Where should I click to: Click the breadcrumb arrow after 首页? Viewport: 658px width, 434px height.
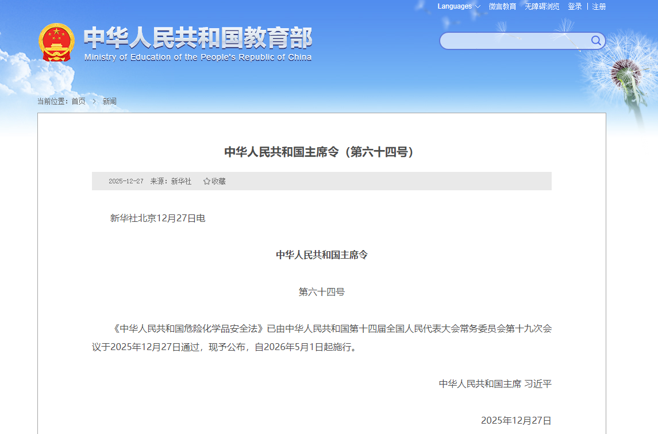pos(94,101)
